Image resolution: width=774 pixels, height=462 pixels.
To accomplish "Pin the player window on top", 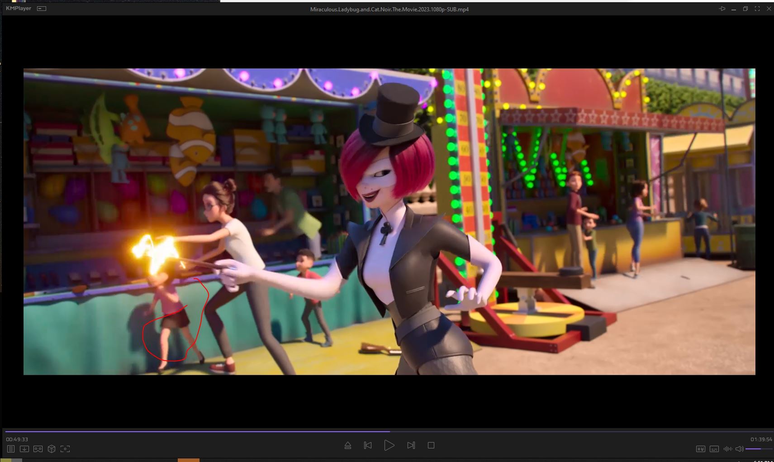I will pos(722,9).
